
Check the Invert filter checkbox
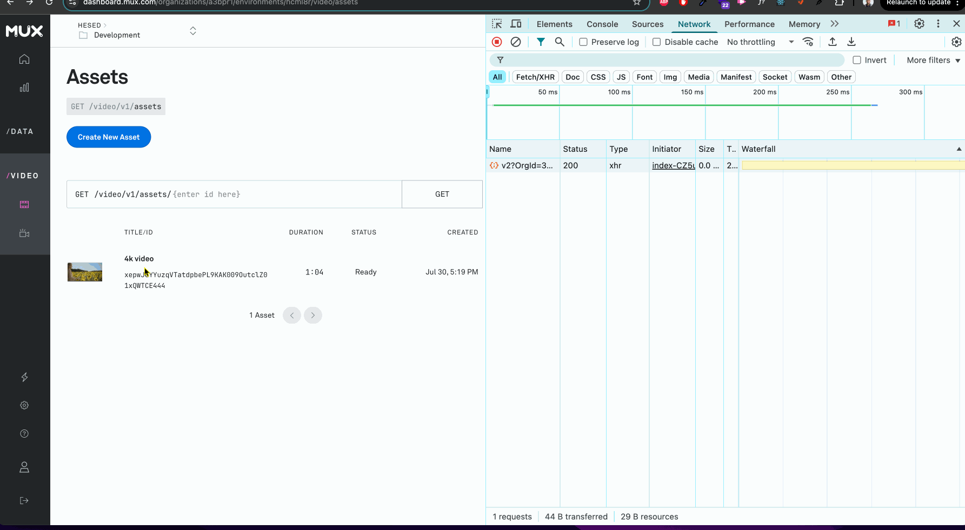click(x=857, y=60)
